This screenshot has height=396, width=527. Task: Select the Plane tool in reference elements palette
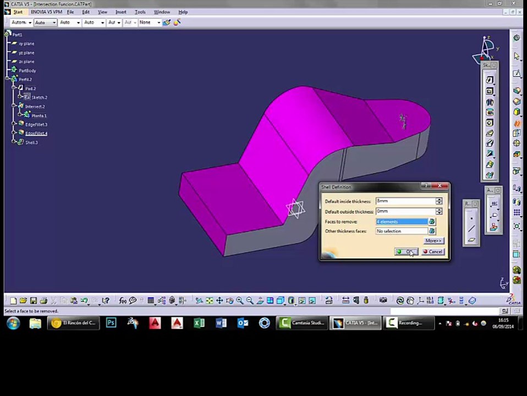pyautogui.click(x=471, y=240)
